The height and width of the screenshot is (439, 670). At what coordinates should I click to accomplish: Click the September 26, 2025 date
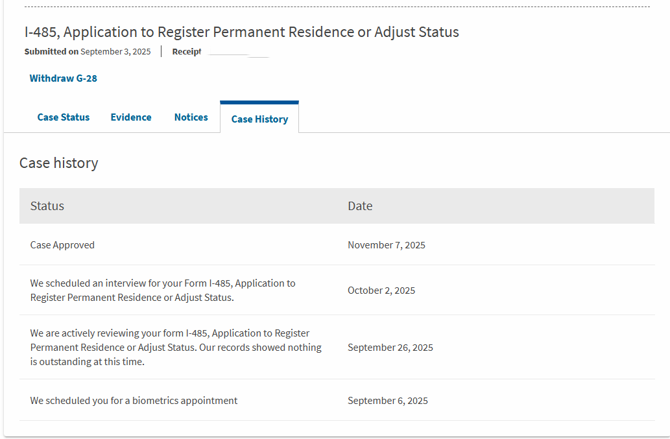(390, 348)
